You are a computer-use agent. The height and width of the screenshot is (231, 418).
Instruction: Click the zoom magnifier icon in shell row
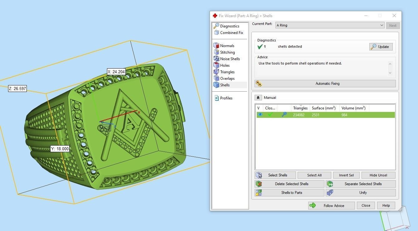pyautogui.click(x=284, y=115)
